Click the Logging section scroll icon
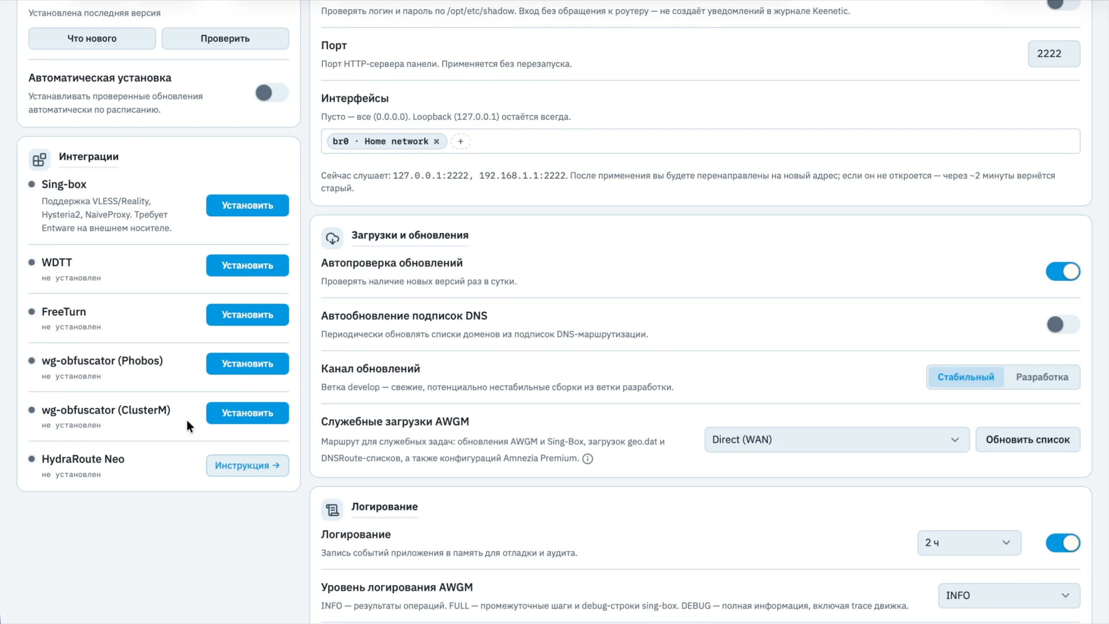This screenshot has height=624, width=1109. 332,510
